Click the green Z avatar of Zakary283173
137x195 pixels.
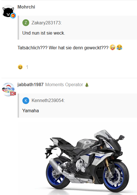pyautogui.click(x=26, y=23)
